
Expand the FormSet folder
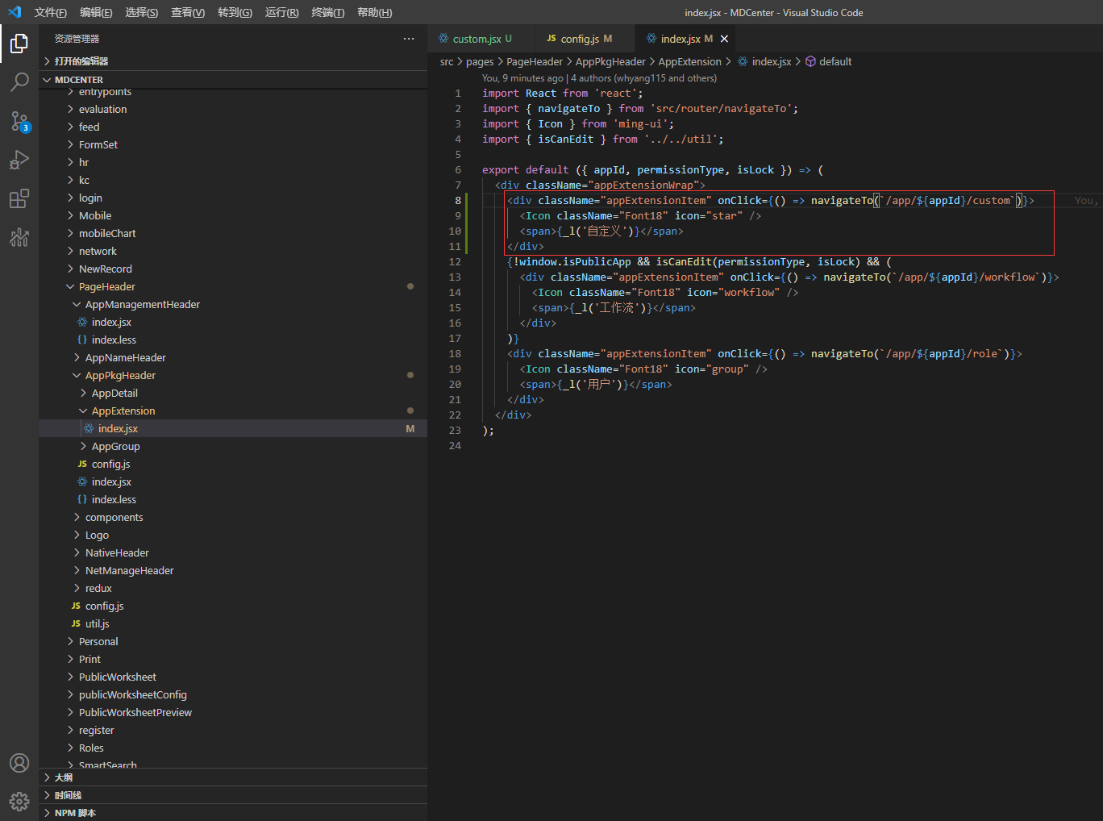point(233,144)
